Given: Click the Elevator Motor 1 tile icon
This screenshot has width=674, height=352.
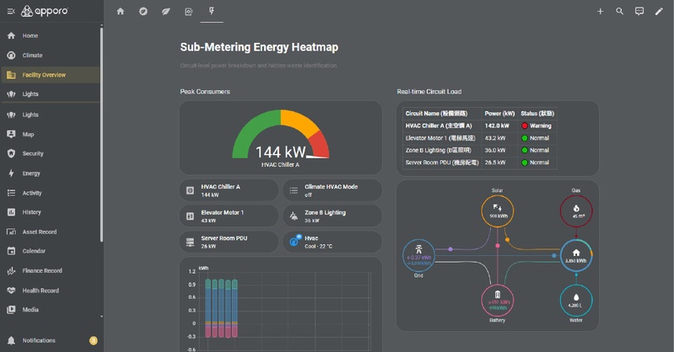Looking at the screenshot, I should coord(190,216).
